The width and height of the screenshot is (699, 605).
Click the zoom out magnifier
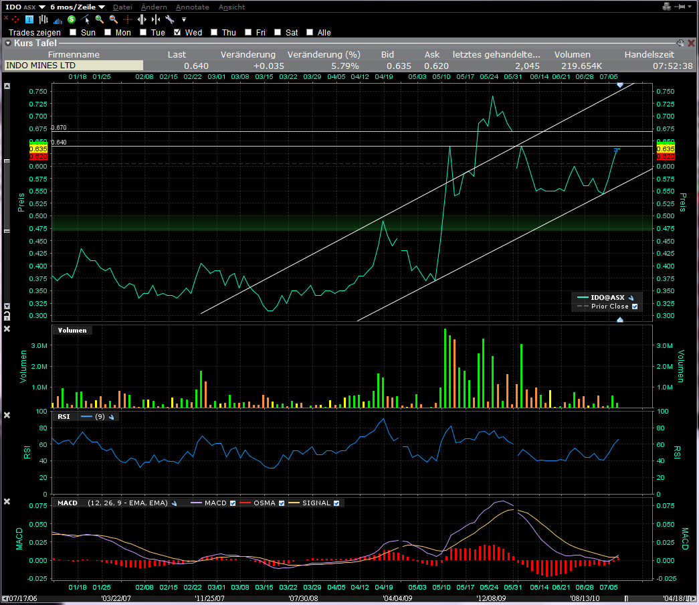[114, 19]
